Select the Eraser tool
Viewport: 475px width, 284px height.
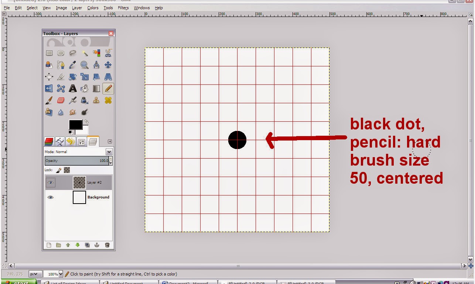pyautogui.click(x=61, y=100)
